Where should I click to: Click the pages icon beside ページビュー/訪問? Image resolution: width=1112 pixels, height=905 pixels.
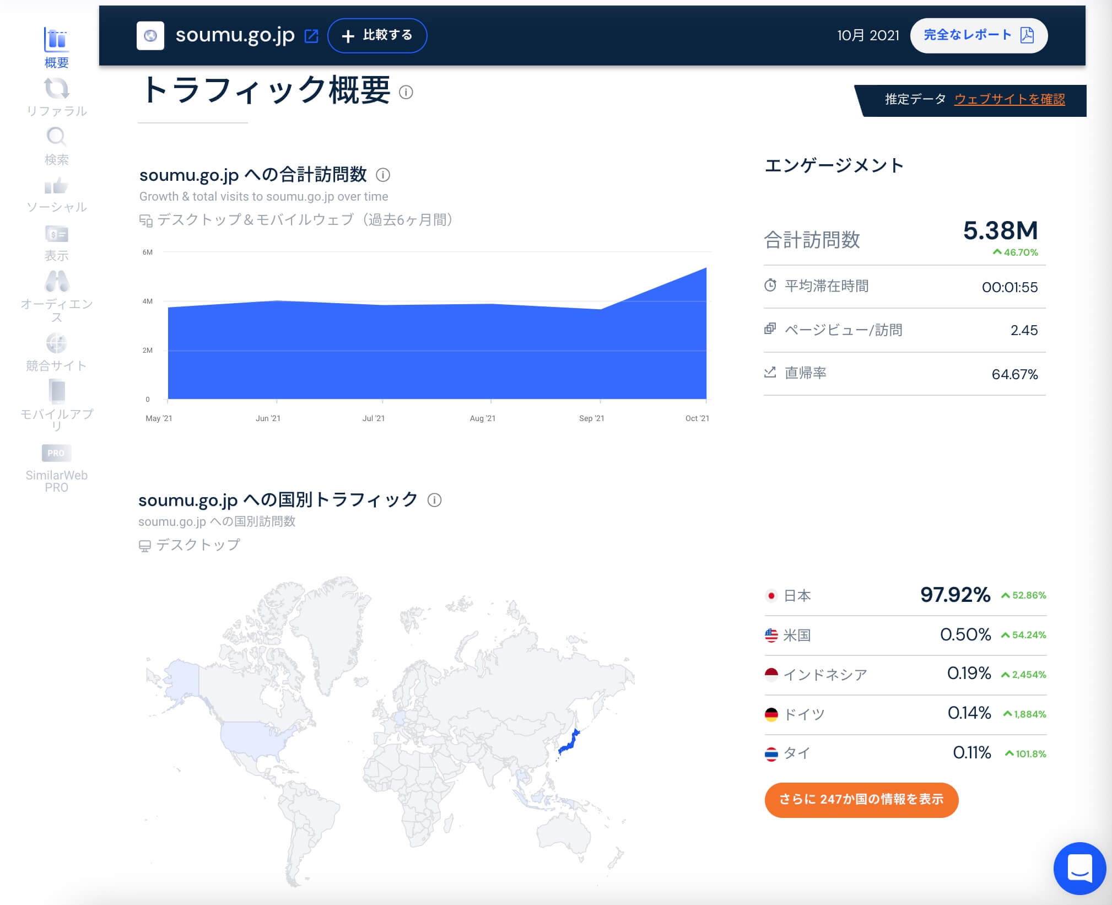[770, 329]
